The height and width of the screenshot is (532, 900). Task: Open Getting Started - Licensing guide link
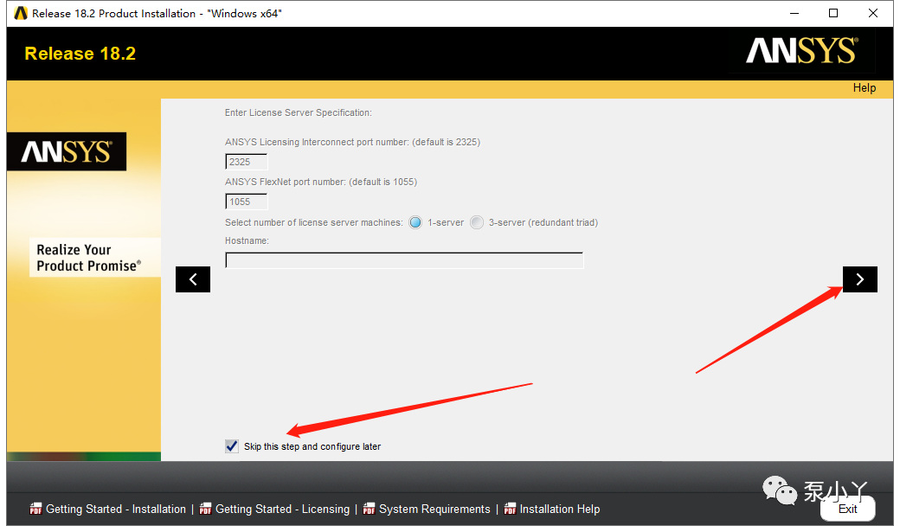(282, 509)
